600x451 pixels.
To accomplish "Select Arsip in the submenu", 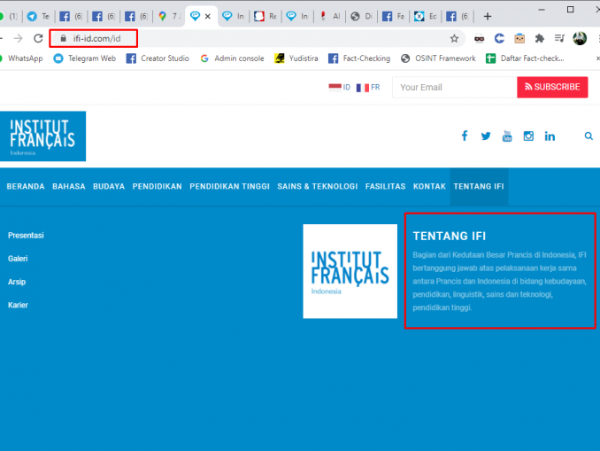I will tap(17, 282).
